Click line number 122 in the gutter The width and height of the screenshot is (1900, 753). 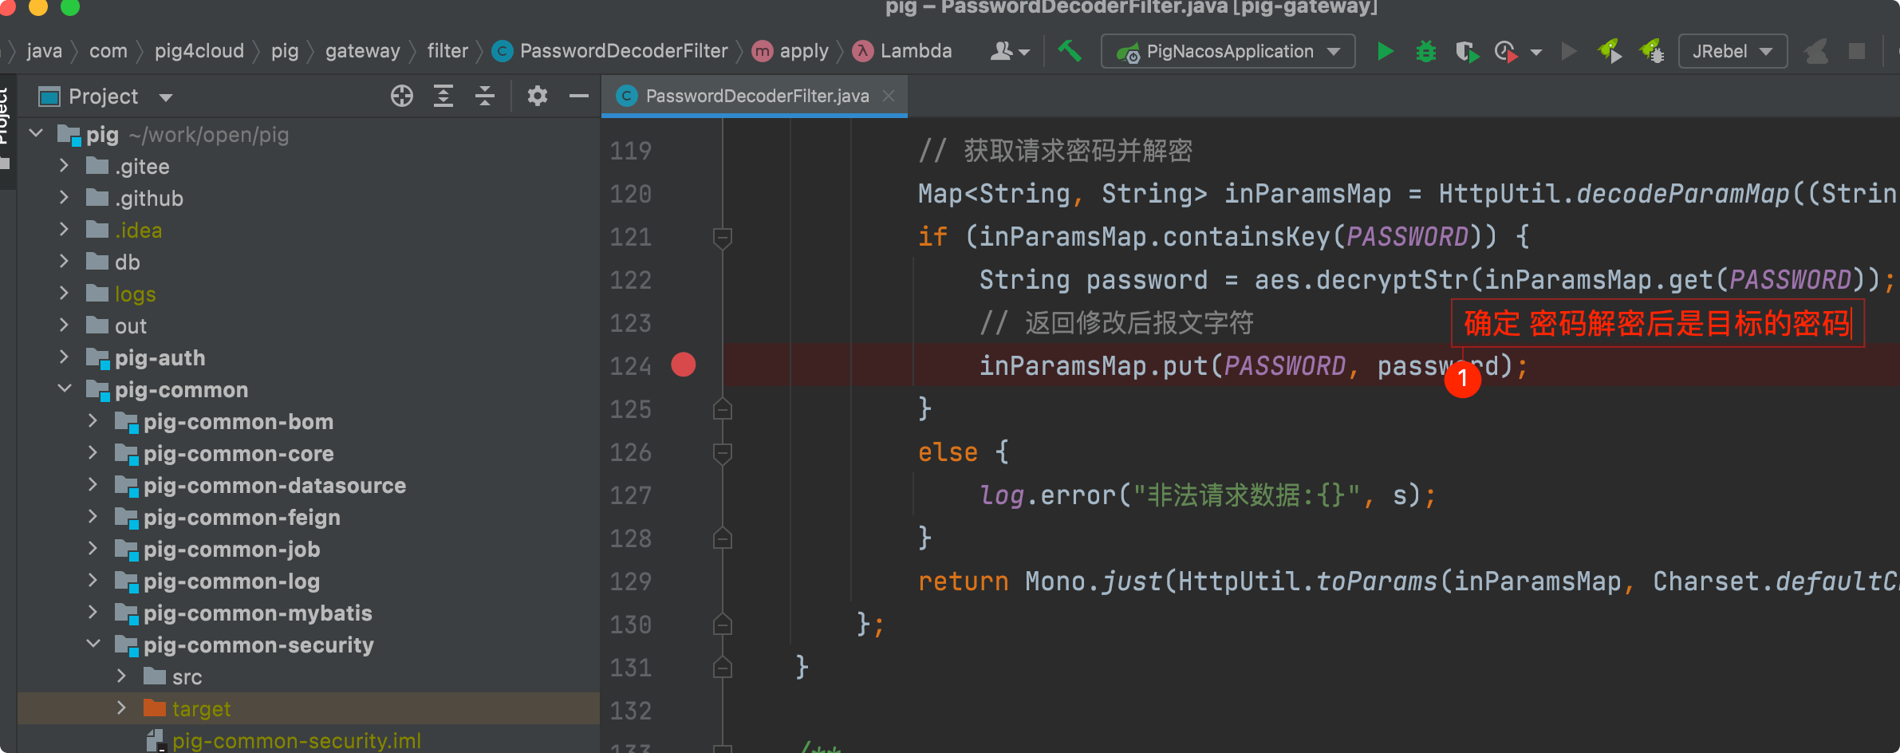pos(630,280)
